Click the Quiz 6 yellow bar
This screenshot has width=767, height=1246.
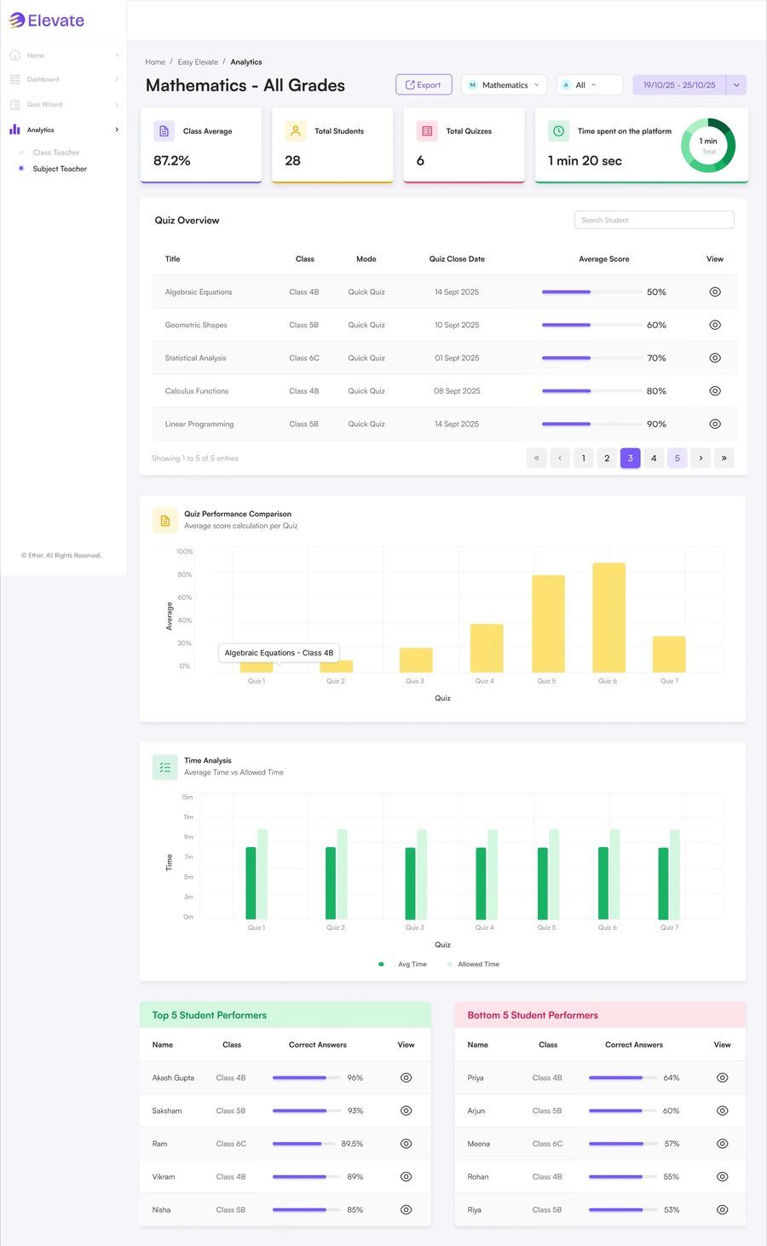(608, 618)
